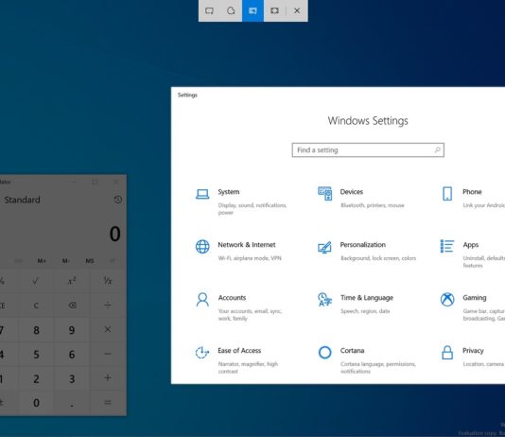This screenshot has height=437, width=505.
Task: Open the Phone icon in Settings
Action: click(x=447, y=194)
